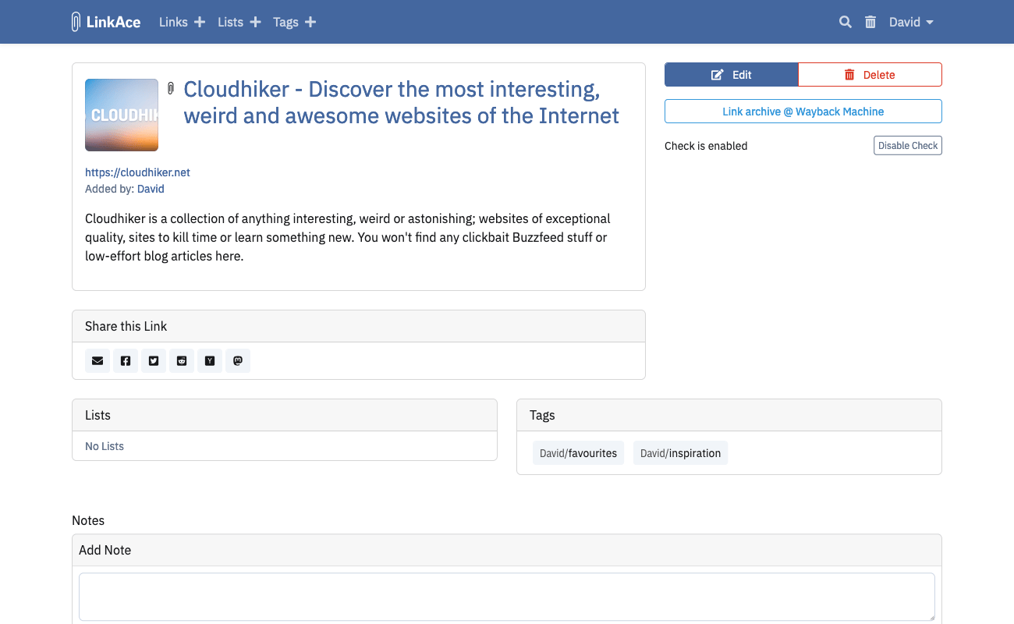Click the plus icon beside Lists
The width and height of the screenshot is (1014, 624).
coord(255,22)
